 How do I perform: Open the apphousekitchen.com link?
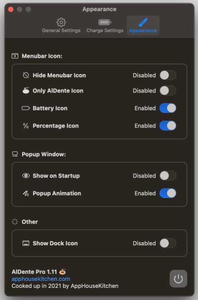click(x=41, y=279)
